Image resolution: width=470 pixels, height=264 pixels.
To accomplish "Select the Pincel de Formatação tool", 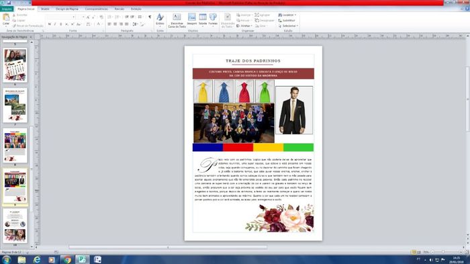I will pos(28,26).
